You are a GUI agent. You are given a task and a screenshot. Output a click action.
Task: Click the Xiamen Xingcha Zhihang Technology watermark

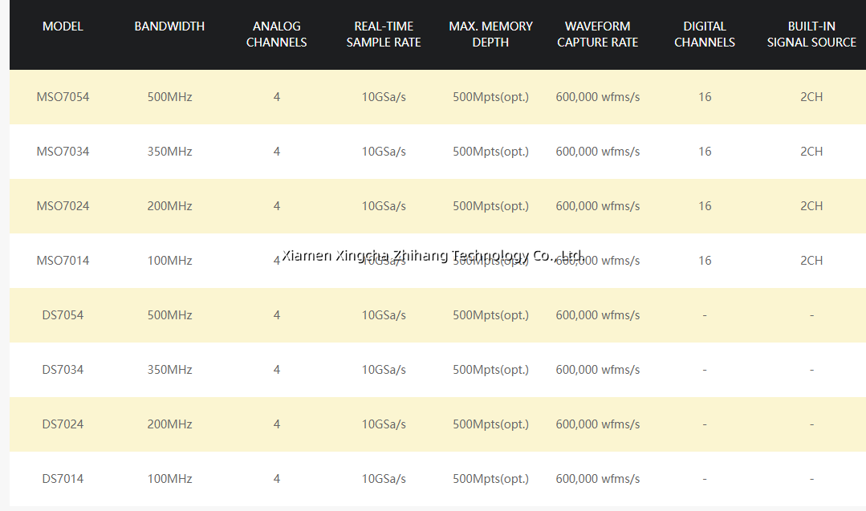(433, 255)
